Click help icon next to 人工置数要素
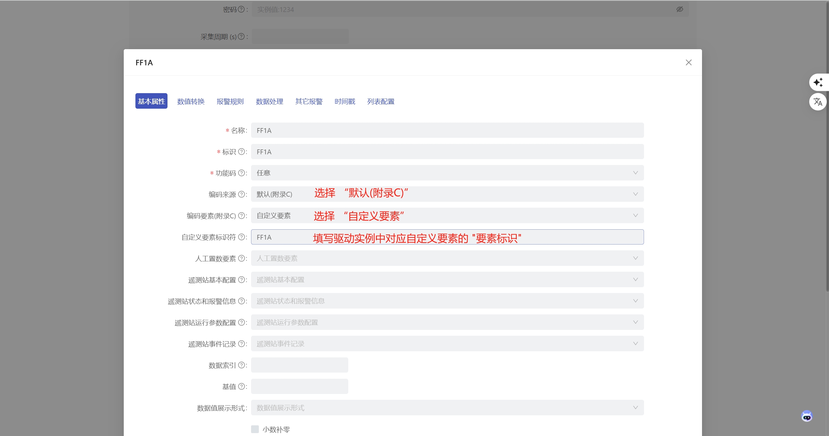The height and width of the screenshot is (436, 829). 241,258
